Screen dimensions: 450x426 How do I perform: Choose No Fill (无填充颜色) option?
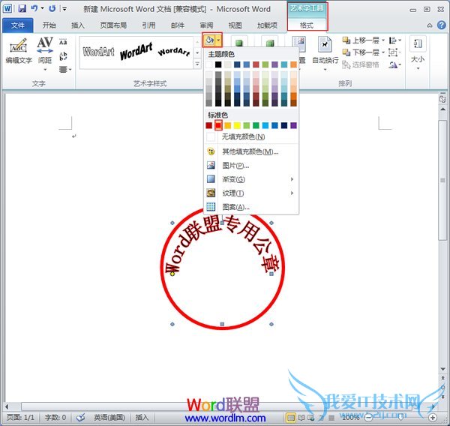point(251,136)
